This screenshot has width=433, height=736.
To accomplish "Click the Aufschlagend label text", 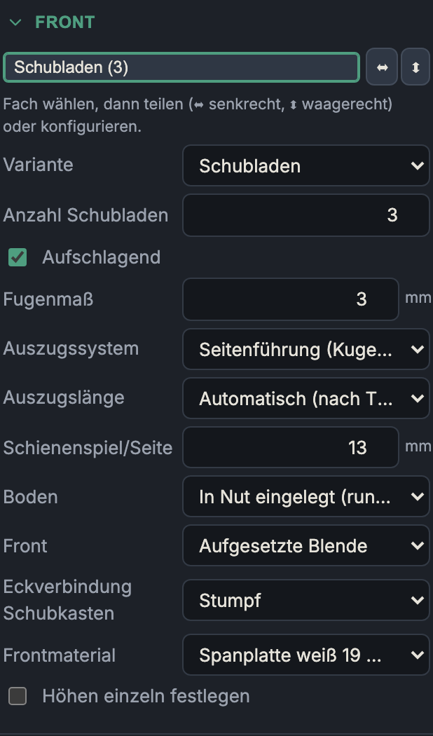I will click(102, 257).
